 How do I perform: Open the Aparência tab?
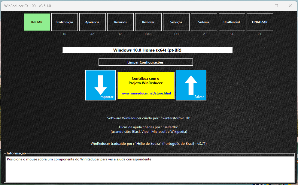pos(92,22)
